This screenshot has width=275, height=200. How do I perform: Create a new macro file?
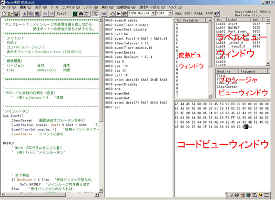pos(4,14)
